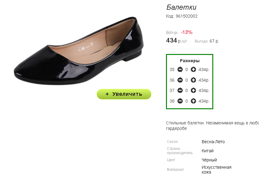The image size is (259, 179).
Task: Decrease quantity for size 37
Action: (180, 90)
